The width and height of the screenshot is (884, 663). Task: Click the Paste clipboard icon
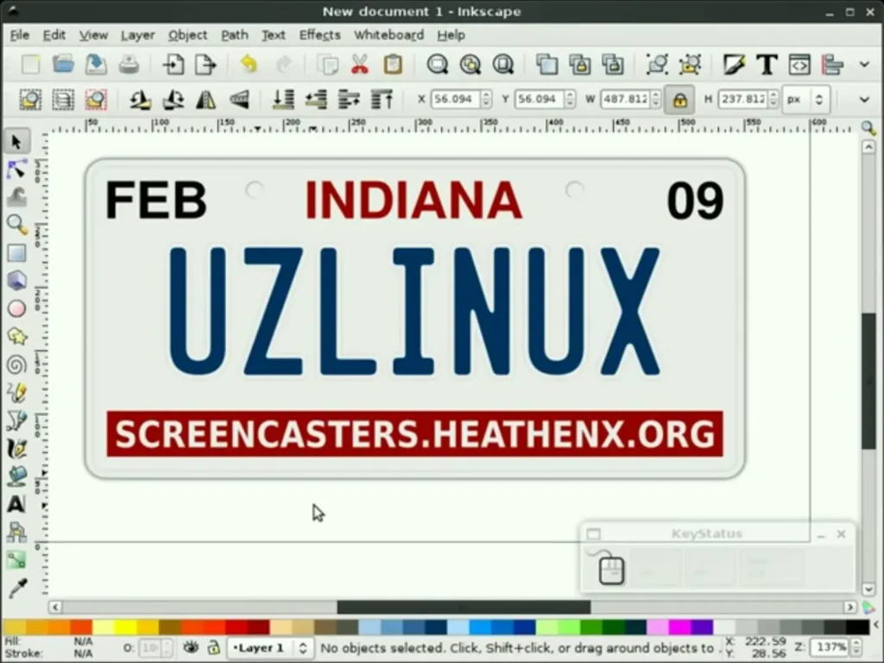(393, 64)
